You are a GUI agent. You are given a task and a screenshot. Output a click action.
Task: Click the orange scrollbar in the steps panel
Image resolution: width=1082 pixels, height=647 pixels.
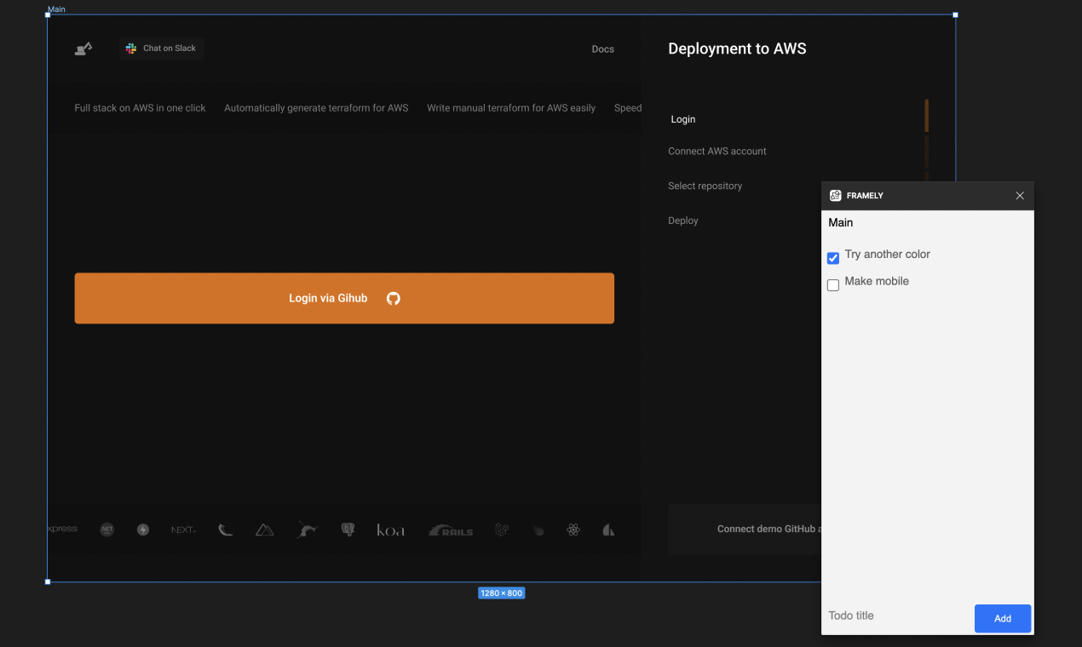pos(927,116)
